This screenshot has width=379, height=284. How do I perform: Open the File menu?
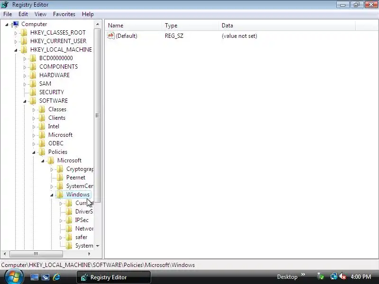8,14
